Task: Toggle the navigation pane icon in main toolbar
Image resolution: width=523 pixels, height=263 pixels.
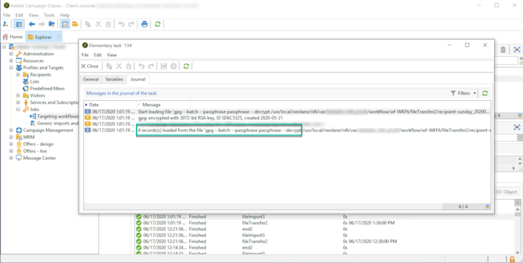Action: [19, 24]
